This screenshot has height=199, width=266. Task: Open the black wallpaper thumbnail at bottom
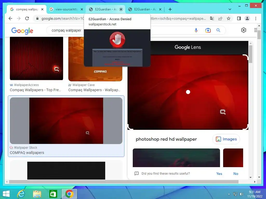pyautogui.click(x=66, y=170)
